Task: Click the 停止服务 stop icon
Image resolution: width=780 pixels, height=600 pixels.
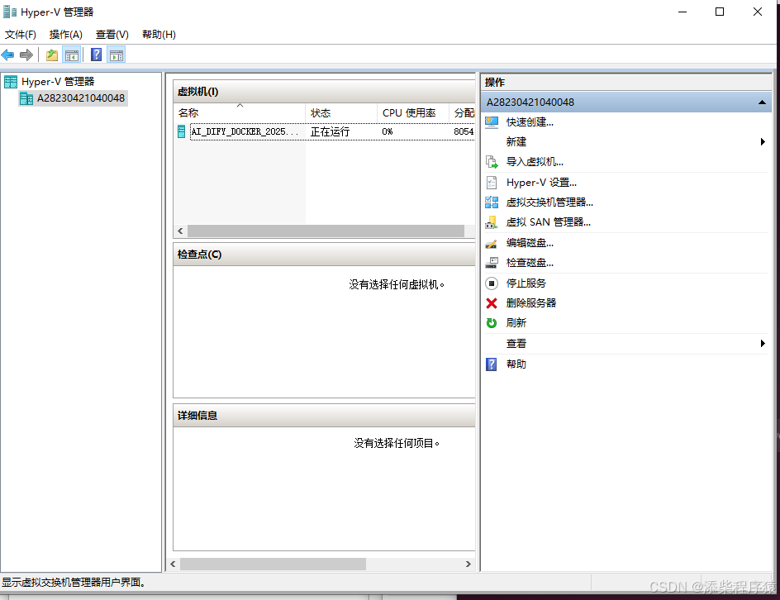Action: 492,283
